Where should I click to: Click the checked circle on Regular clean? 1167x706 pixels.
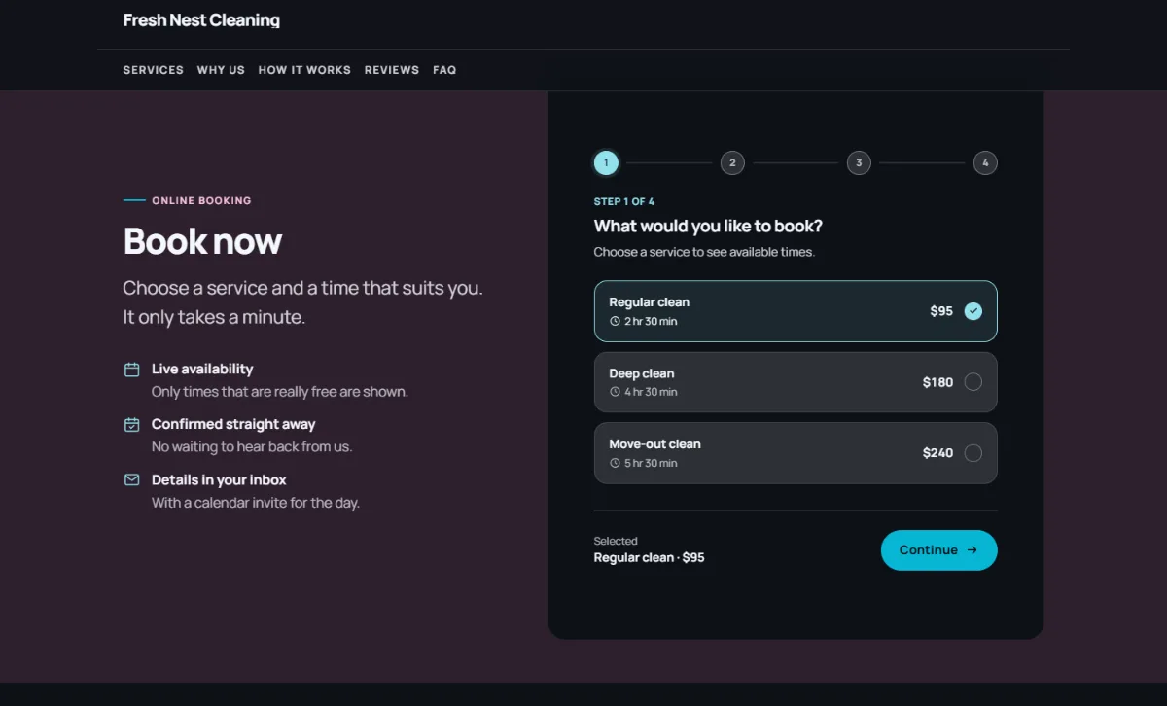click(x=973, y=311)
